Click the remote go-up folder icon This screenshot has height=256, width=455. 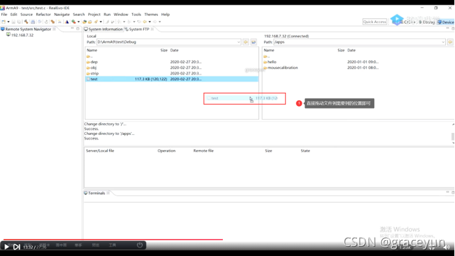point(450,42)
